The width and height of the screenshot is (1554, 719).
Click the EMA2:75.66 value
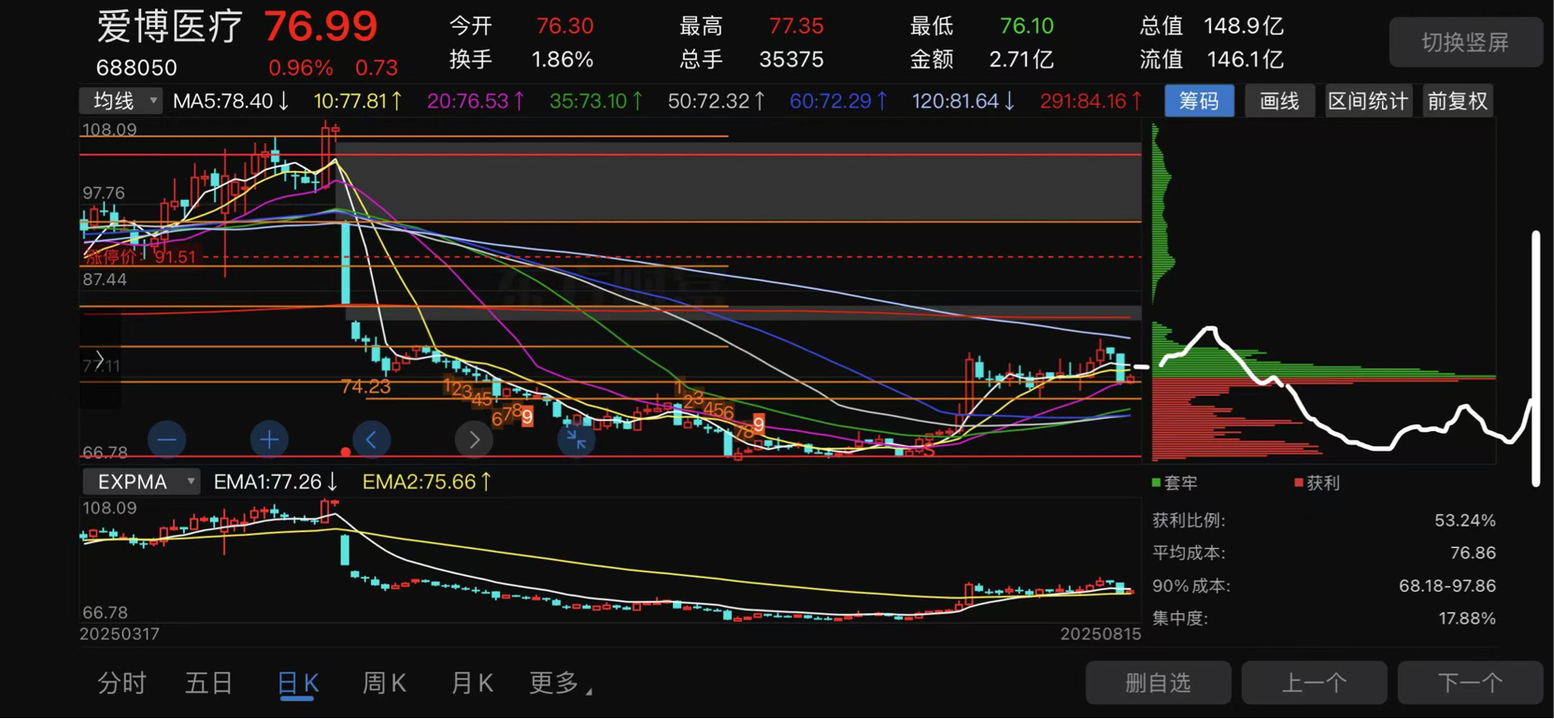(x=426, y=482)
